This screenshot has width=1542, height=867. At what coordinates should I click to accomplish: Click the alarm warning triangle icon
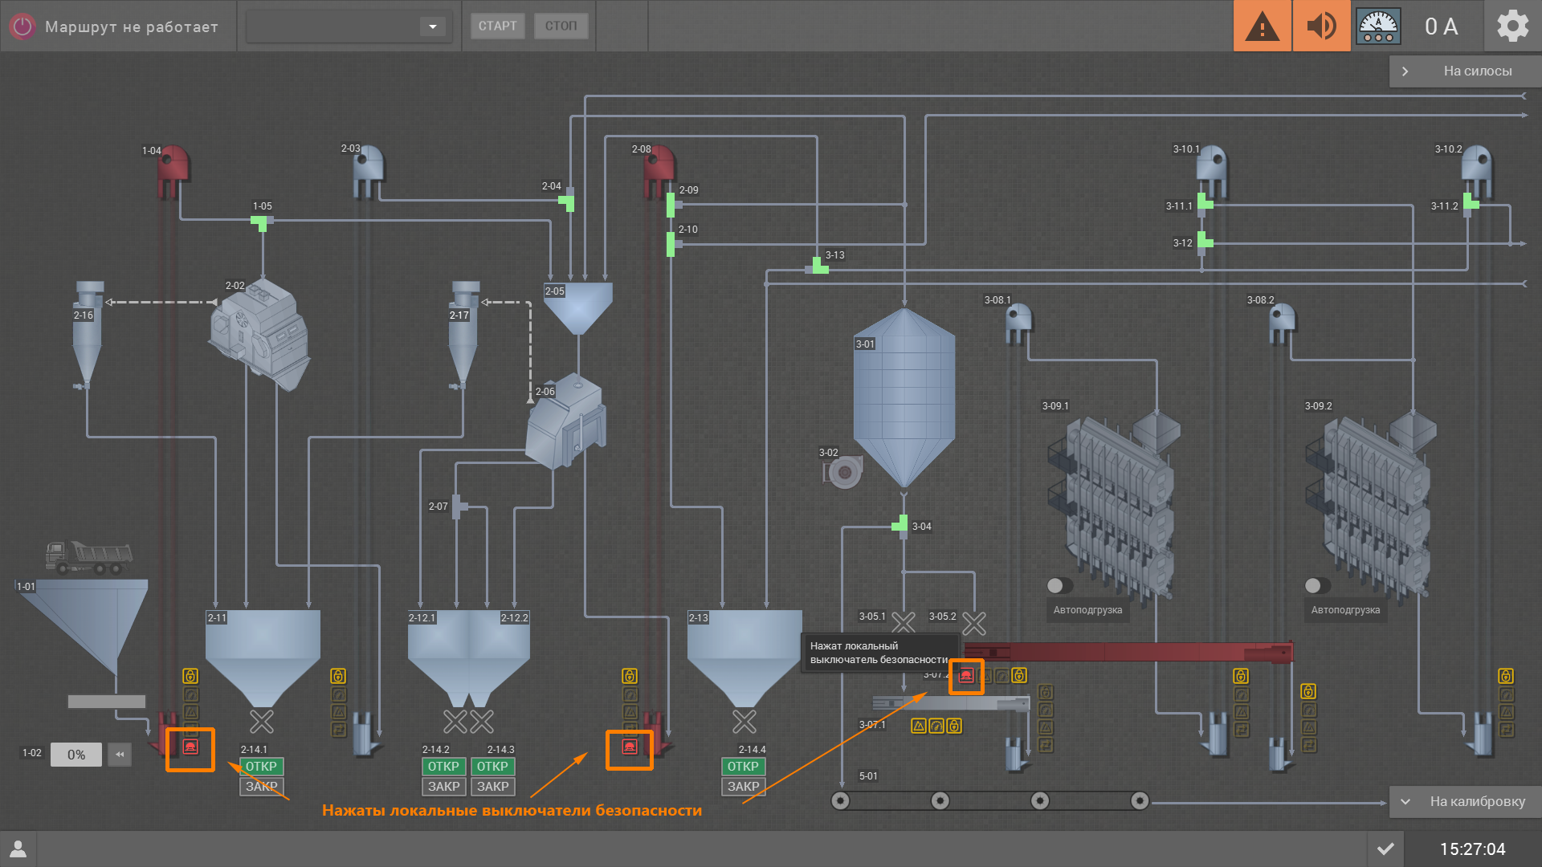click(1262, 26)
